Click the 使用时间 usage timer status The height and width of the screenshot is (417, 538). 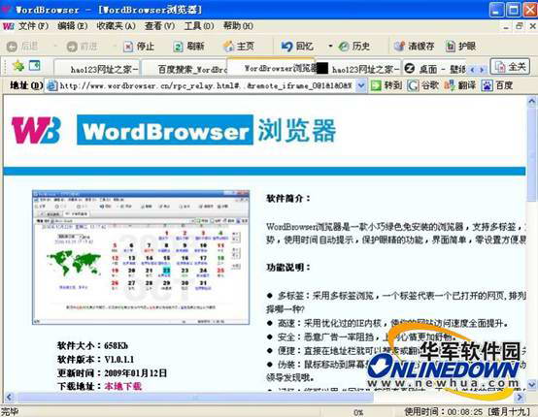point(467,412)
